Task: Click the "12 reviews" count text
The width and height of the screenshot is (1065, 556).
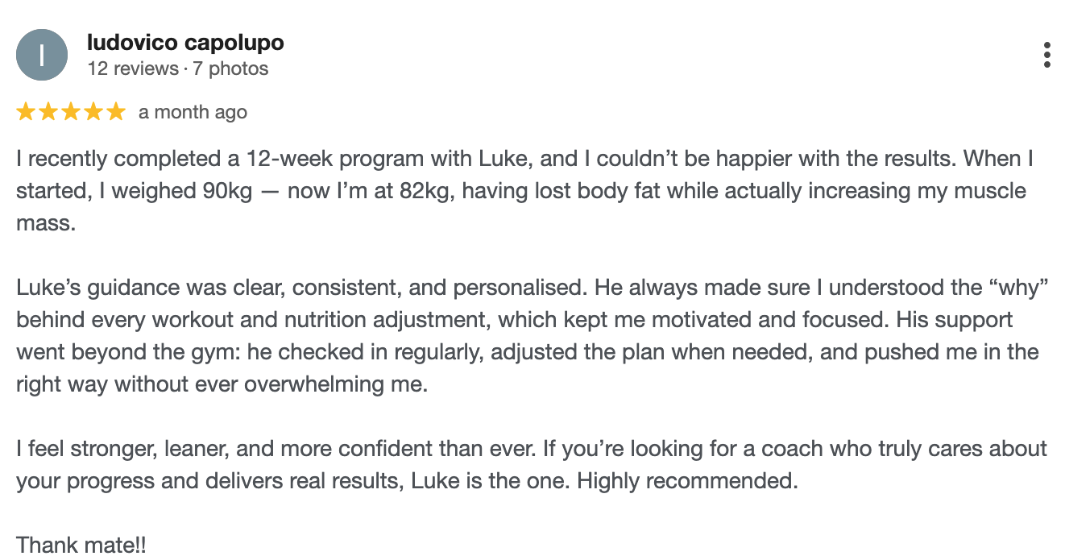Action: coord(132,68)
